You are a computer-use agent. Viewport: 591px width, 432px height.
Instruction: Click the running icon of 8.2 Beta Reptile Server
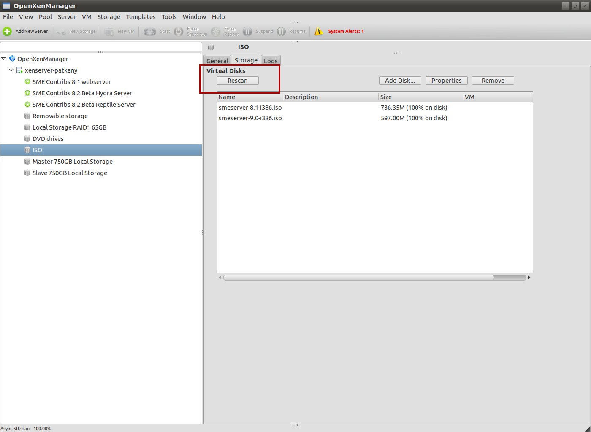tap(27, 104)
